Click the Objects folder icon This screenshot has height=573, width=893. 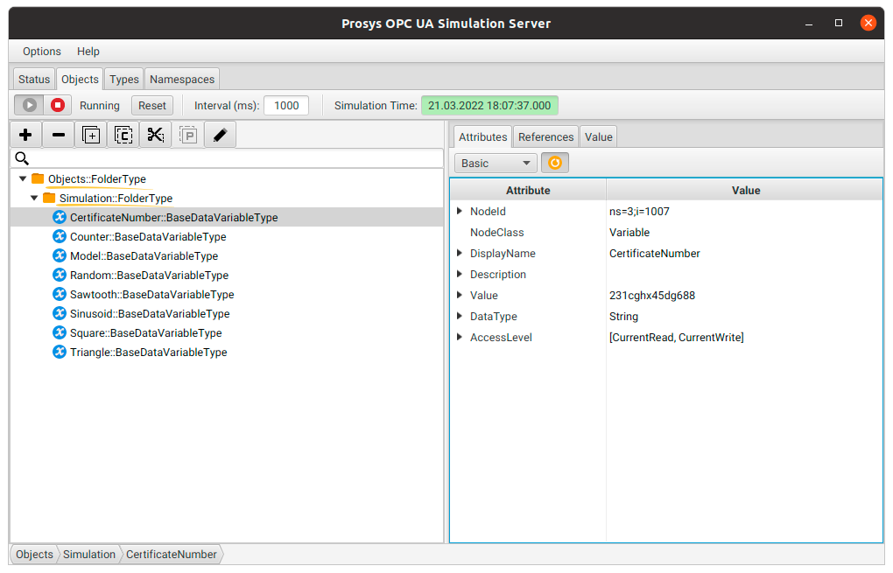point(39,178)
